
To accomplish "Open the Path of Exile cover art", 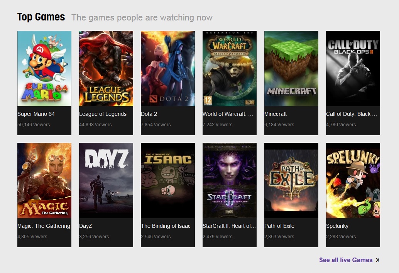I will tap(291, 181).
